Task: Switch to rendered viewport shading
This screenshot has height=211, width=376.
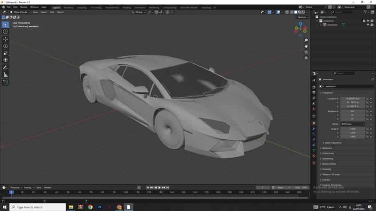Action: point(303,12)
